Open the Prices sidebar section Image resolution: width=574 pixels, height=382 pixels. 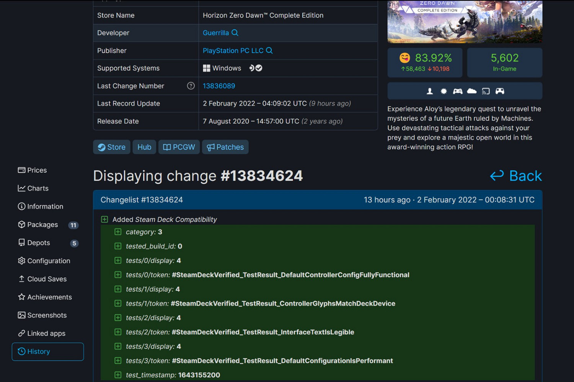37,170
